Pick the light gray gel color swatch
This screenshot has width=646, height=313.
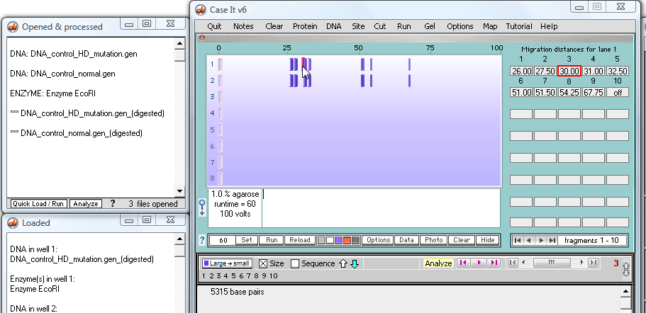click(321, 240)
